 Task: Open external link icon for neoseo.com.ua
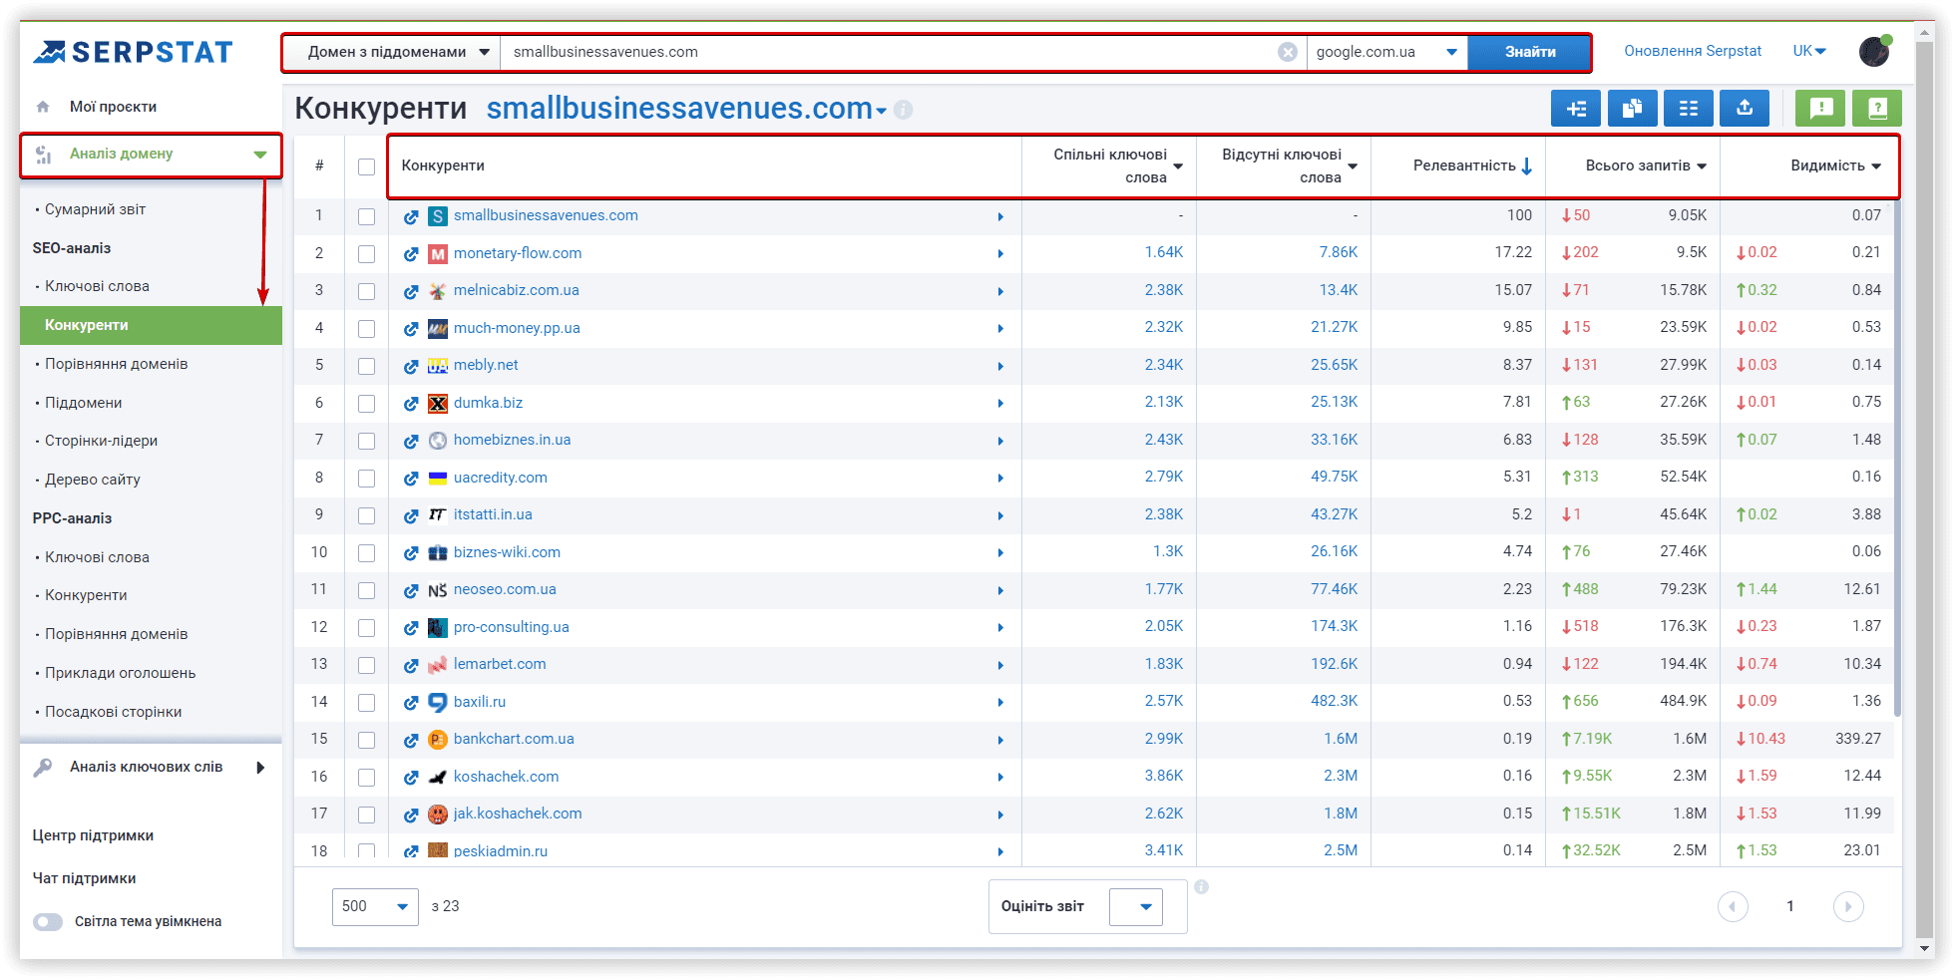tap(410, 590)
